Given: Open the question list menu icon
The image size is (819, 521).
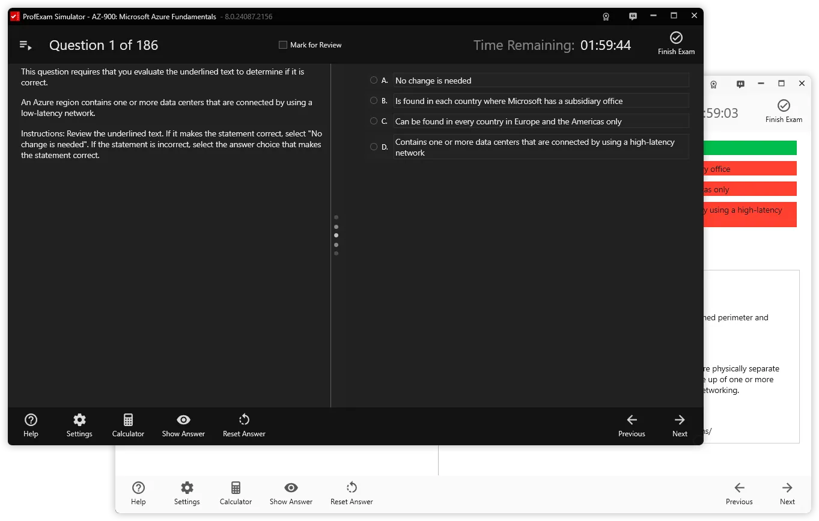Looking at the screenshot, I should coord(25,45).
